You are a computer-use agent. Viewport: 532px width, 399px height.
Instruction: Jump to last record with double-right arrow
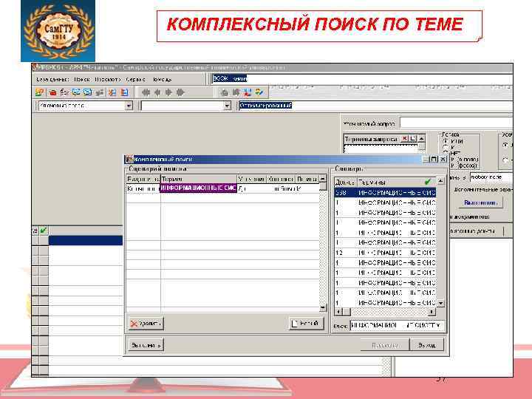coord(180,92)
